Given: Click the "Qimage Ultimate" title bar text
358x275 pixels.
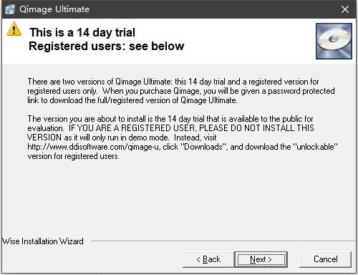Looking at the screenshot, I should (x=54, y=9).
